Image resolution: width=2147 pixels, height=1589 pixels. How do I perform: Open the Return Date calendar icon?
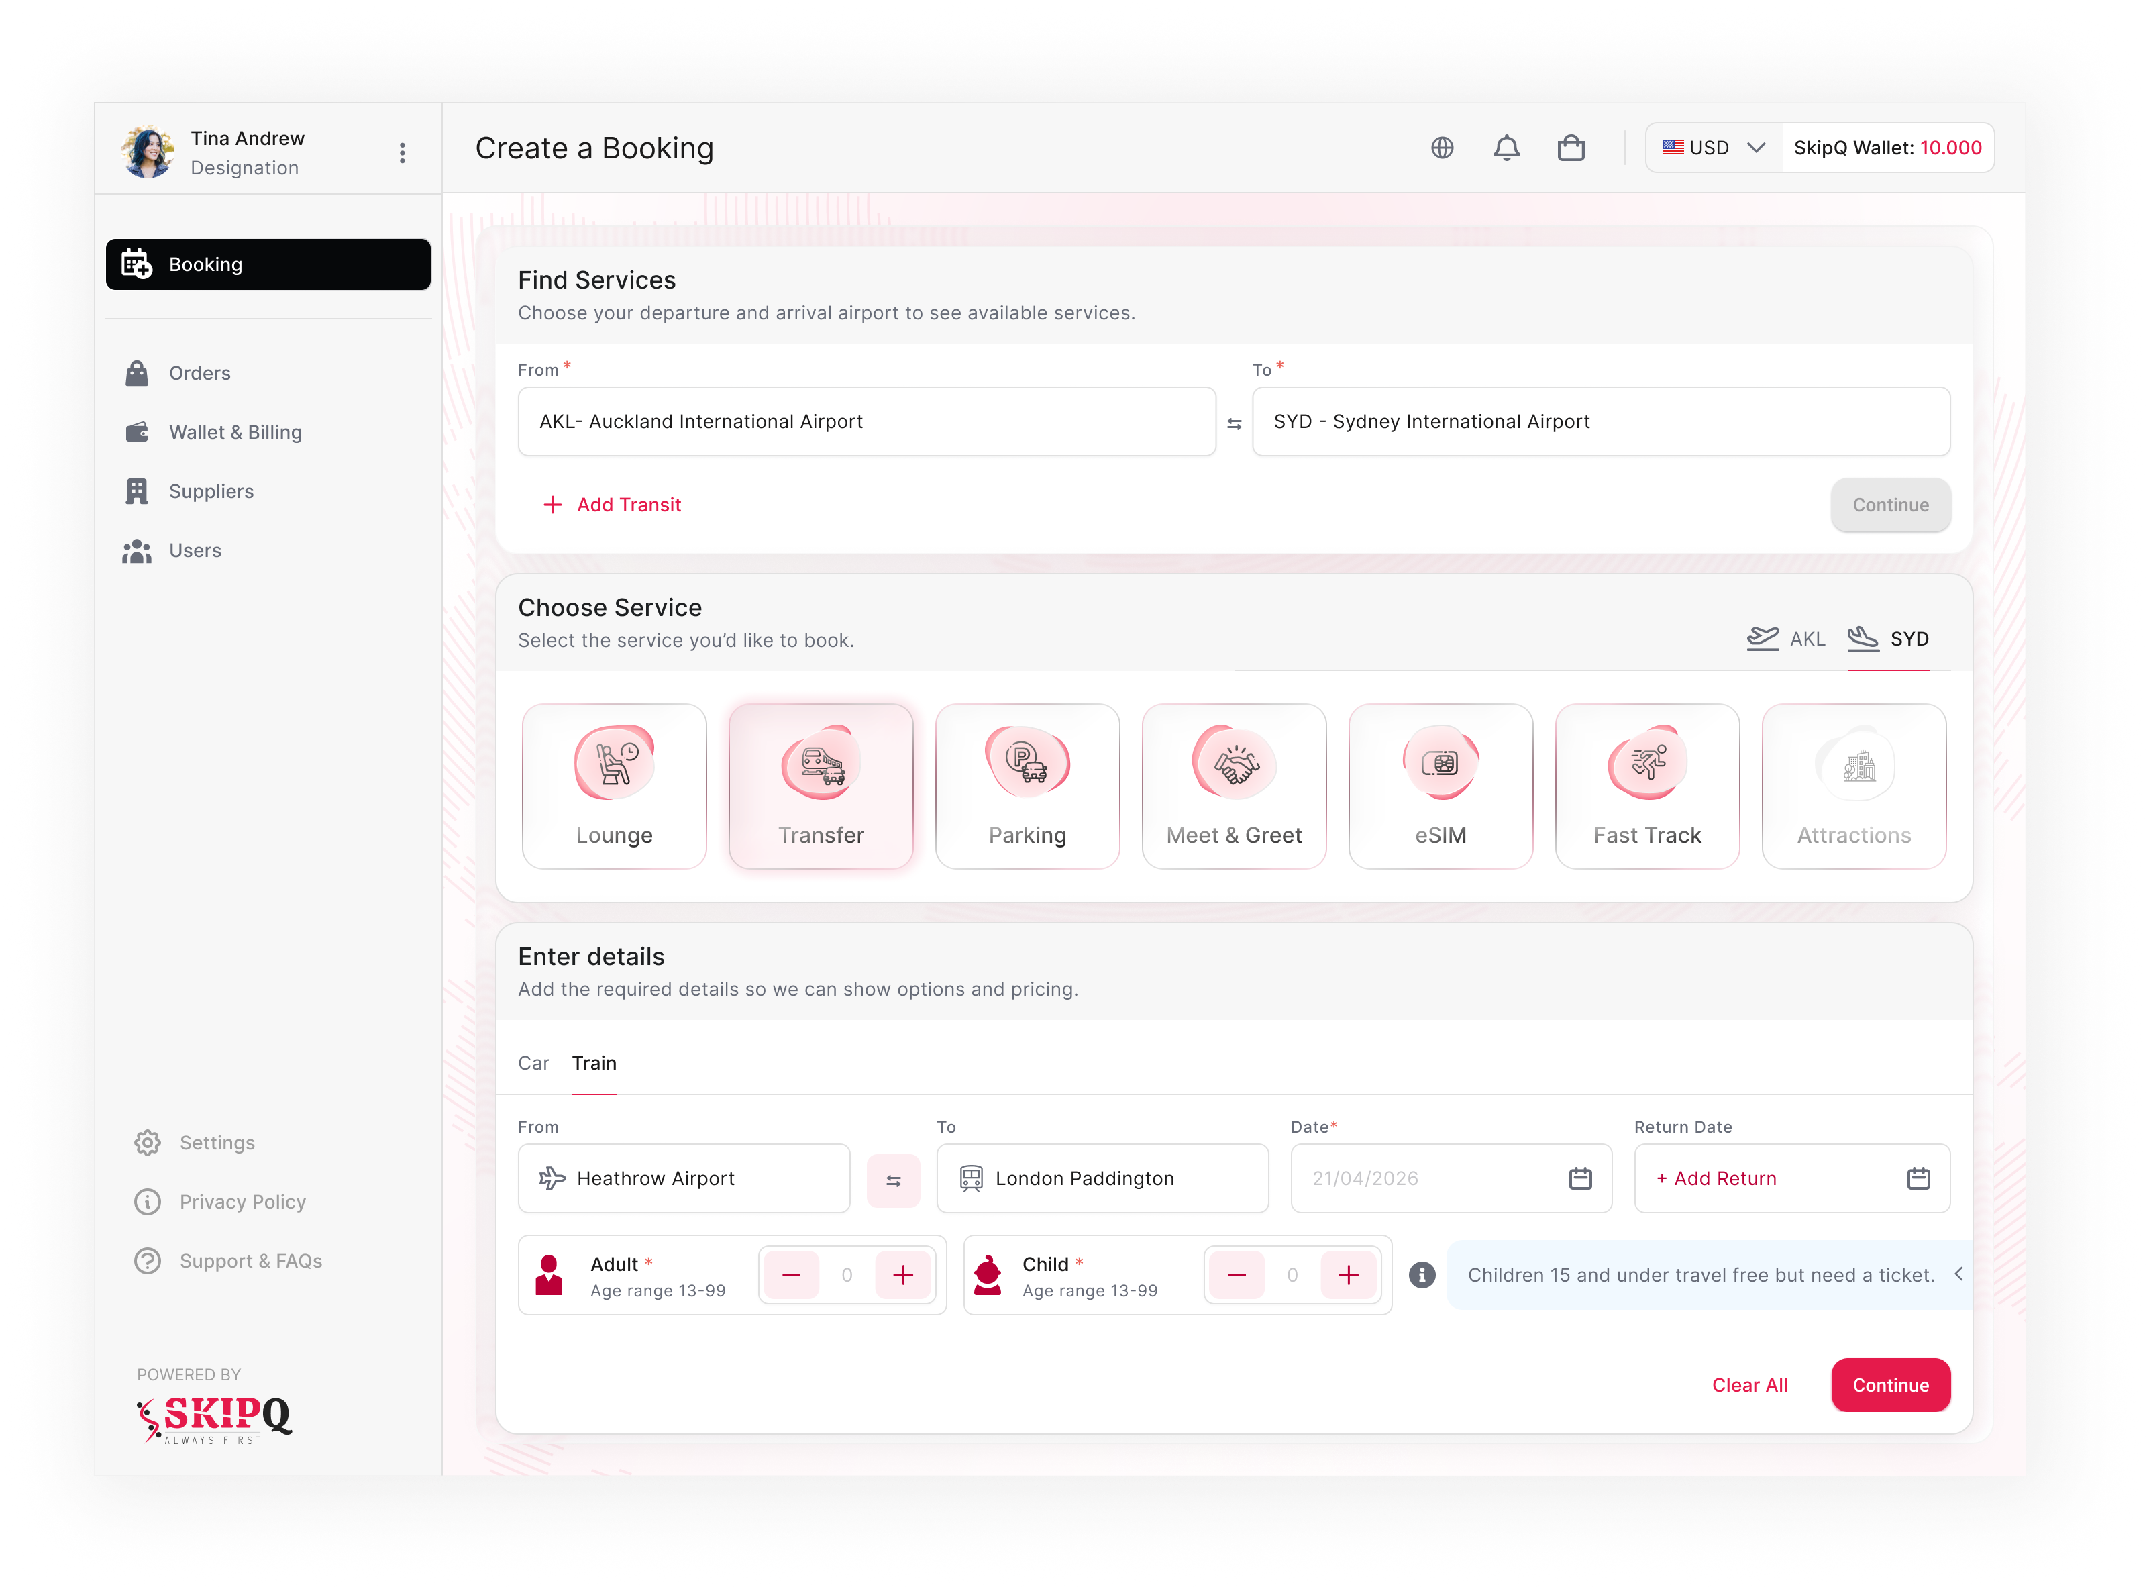click(1918, 1178)
